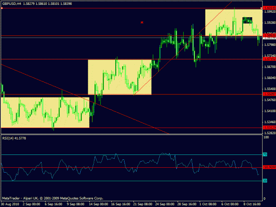Screen dimensions: 276x207
Task: Click the 6 Oct 00:00 time label
Action: pos(230,204)
